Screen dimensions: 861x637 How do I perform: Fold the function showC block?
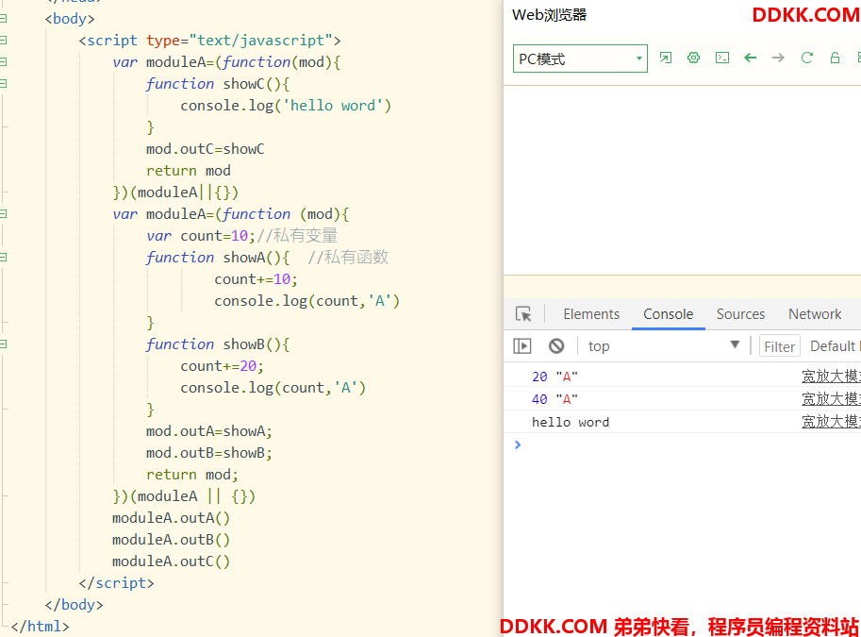(x=3, y=84)
